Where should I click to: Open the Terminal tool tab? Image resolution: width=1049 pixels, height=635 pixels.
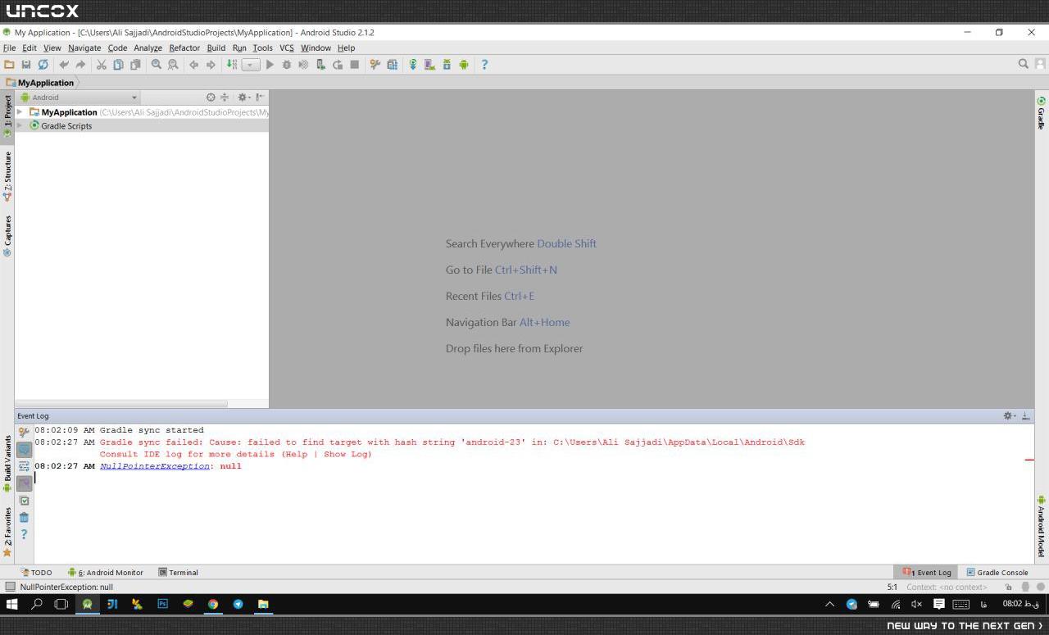(x=178, y=573)
